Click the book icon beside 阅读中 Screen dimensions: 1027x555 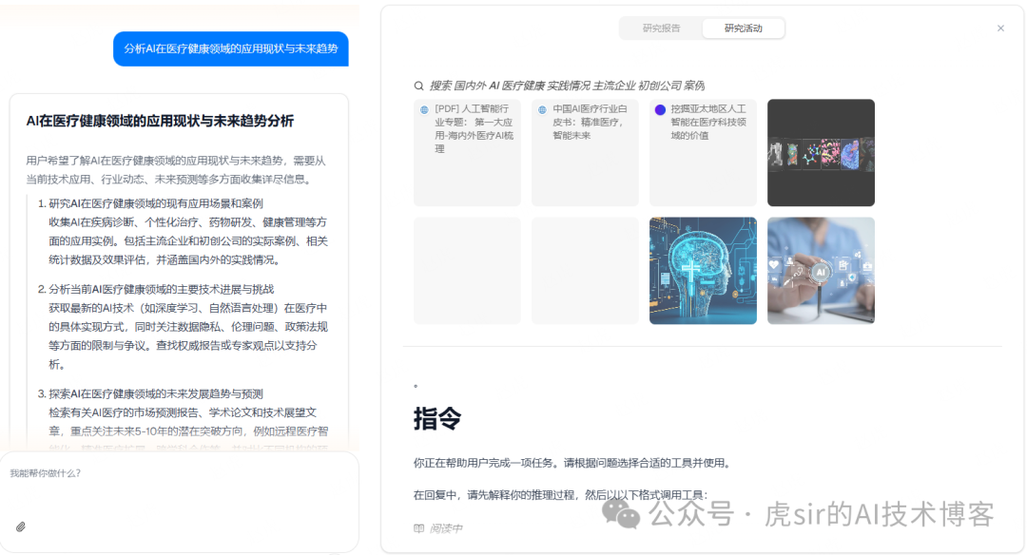click(x=418, y=528)
